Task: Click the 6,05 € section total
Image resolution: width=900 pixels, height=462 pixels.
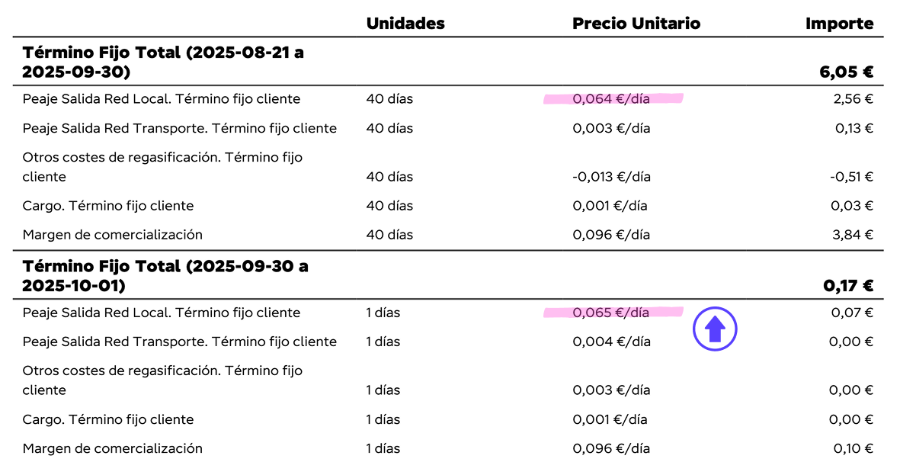Action: point(846,72)
